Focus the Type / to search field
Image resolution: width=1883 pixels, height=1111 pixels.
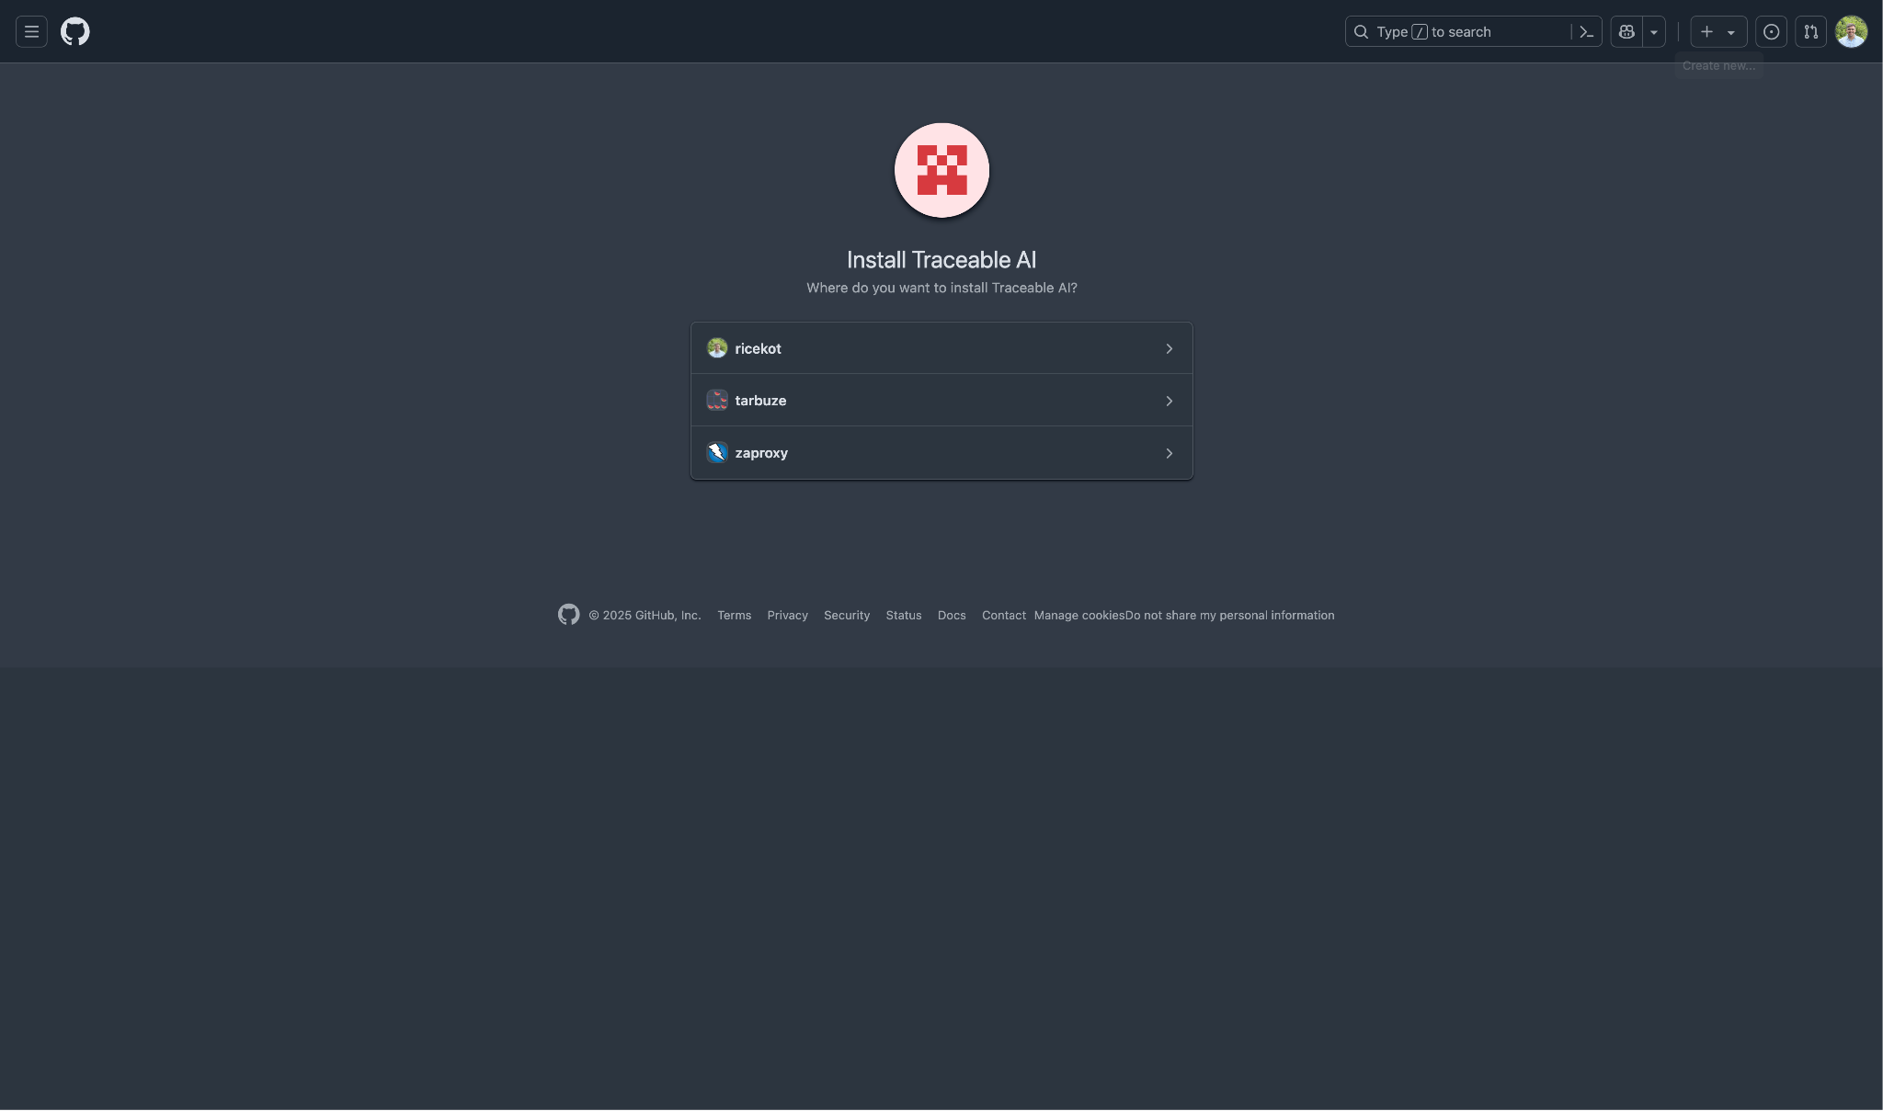click(x=1473, y=31)
